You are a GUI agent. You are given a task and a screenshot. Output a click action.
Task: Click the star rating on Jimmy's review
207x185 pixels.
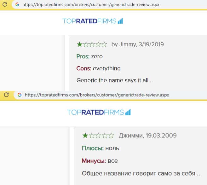(x=92, y=44)
